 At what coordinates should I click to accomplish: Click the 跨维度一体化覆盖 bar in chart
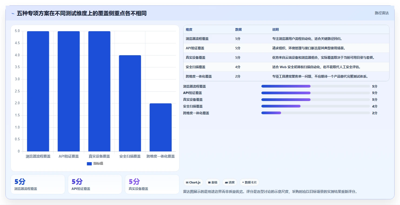[x=161, y=127]
